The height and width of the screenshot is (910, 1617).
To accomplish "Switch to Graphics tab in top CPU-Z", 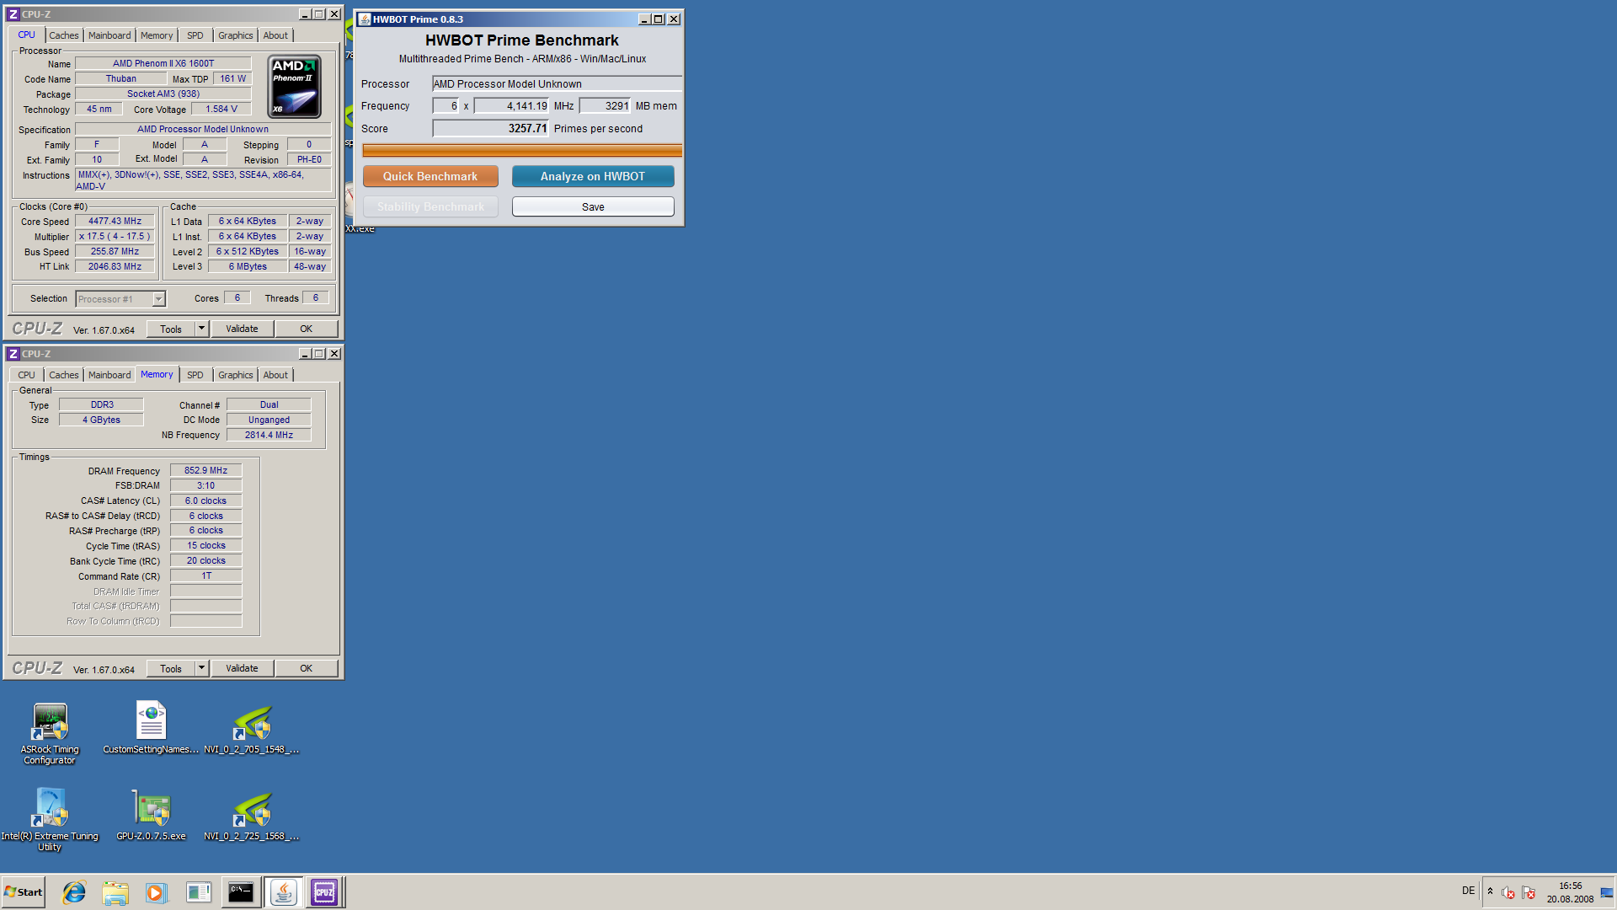I will 235,35.
